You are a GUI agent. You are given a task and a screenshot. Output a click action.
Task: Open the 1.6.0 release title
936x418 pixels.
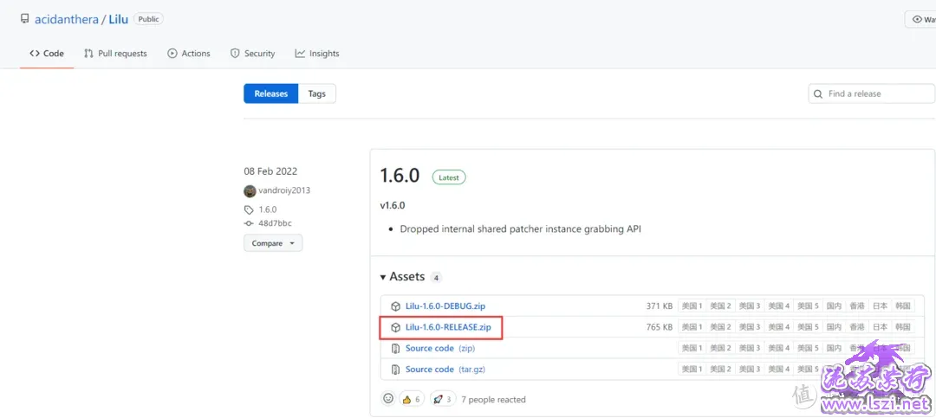coord(400,176)
